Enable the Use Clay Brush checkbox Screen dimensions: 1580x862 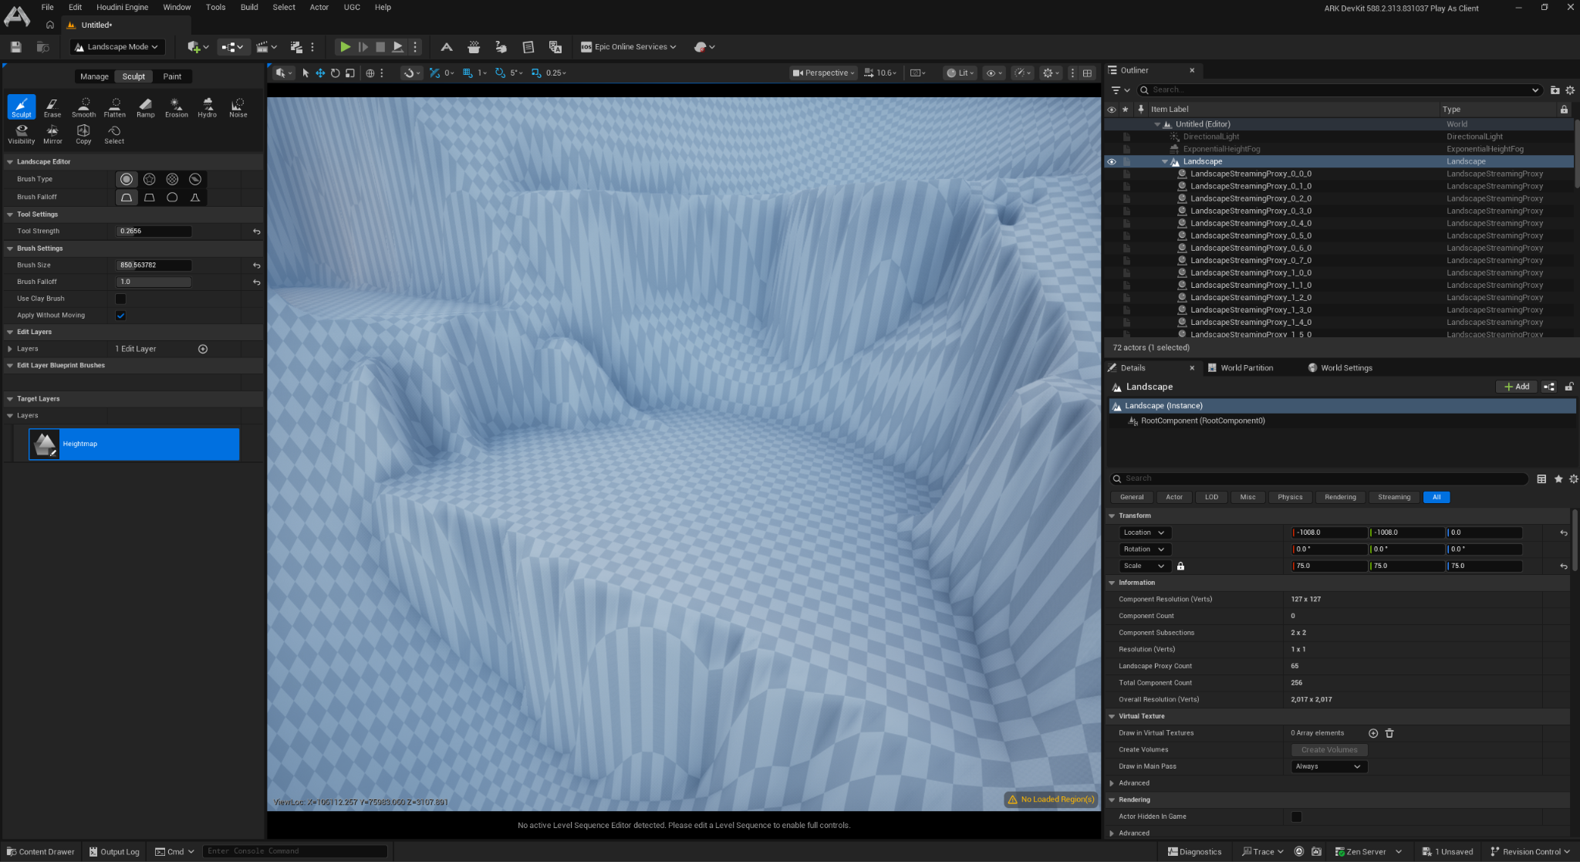(120, 299)
